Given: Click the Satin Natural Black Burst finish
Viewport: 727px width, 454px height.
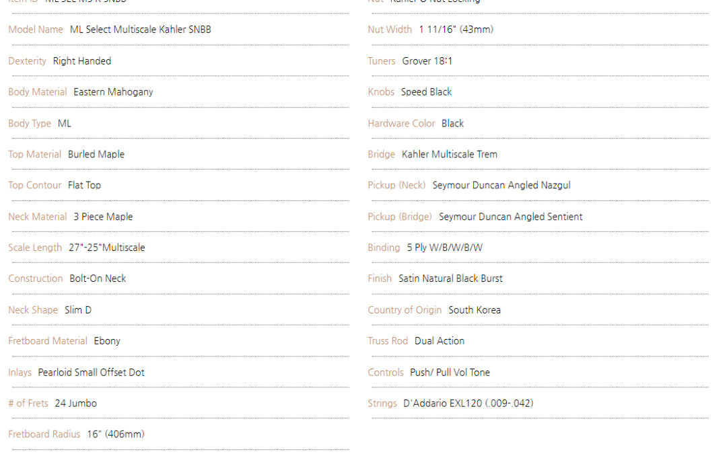Looking at the screenshot, I should 450,278.
